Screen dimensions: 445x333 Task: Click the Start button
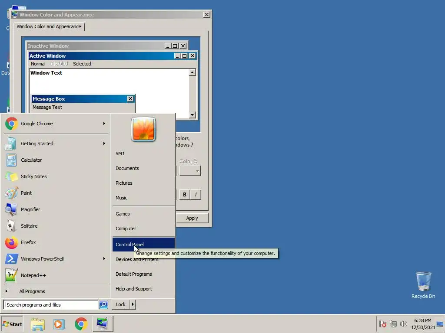point(12,324)
